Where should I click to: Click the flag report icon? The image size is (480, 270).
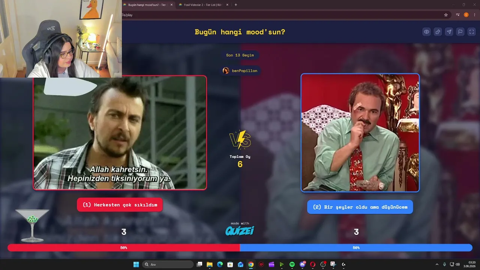460,32
